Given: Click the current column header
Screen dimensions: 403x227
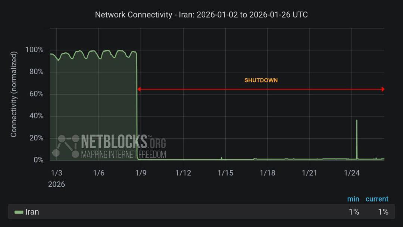Looking at the screenshot, I should click(377, 199).
